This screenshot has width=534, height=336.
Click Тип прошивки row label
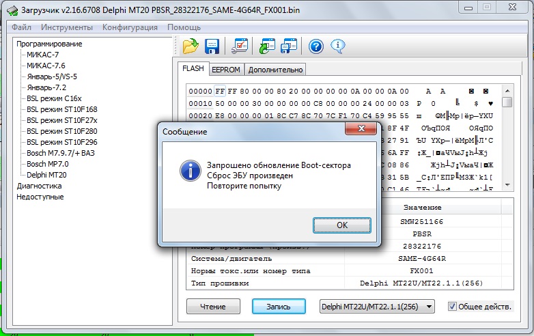tap(220, 283)
